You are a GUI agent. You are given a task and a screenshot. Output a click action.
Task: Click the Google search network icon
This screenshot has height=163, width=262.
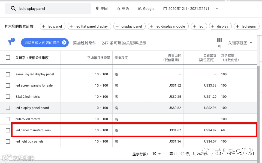coord(140,8)
